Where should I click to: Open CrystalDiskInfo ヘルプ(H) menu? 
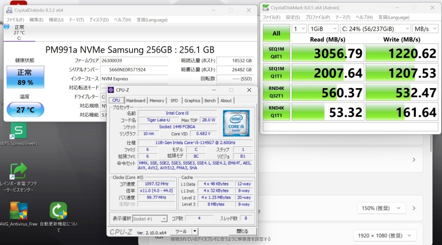click(122, 20)
